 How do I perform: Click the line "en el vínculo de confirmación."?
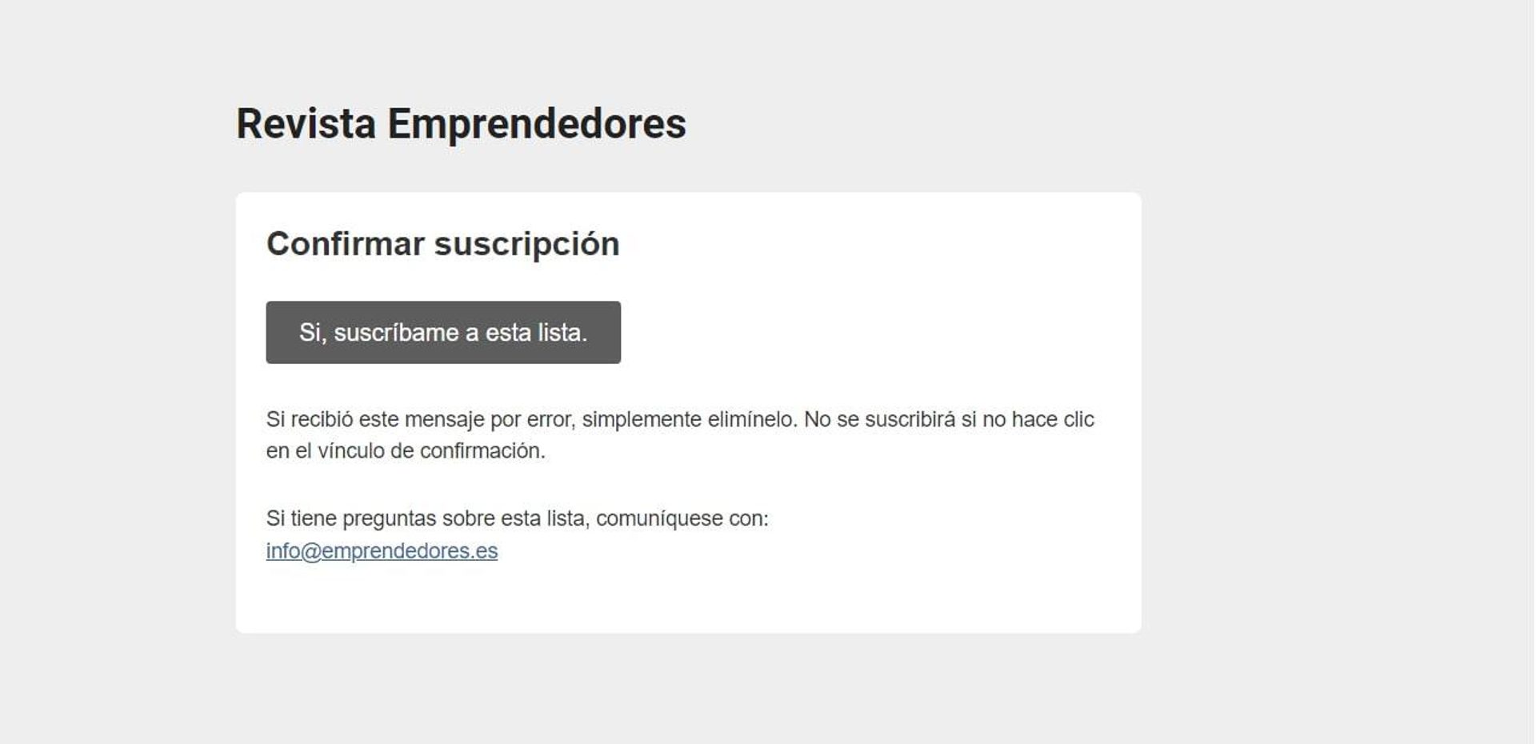click(x=406, y=451)
